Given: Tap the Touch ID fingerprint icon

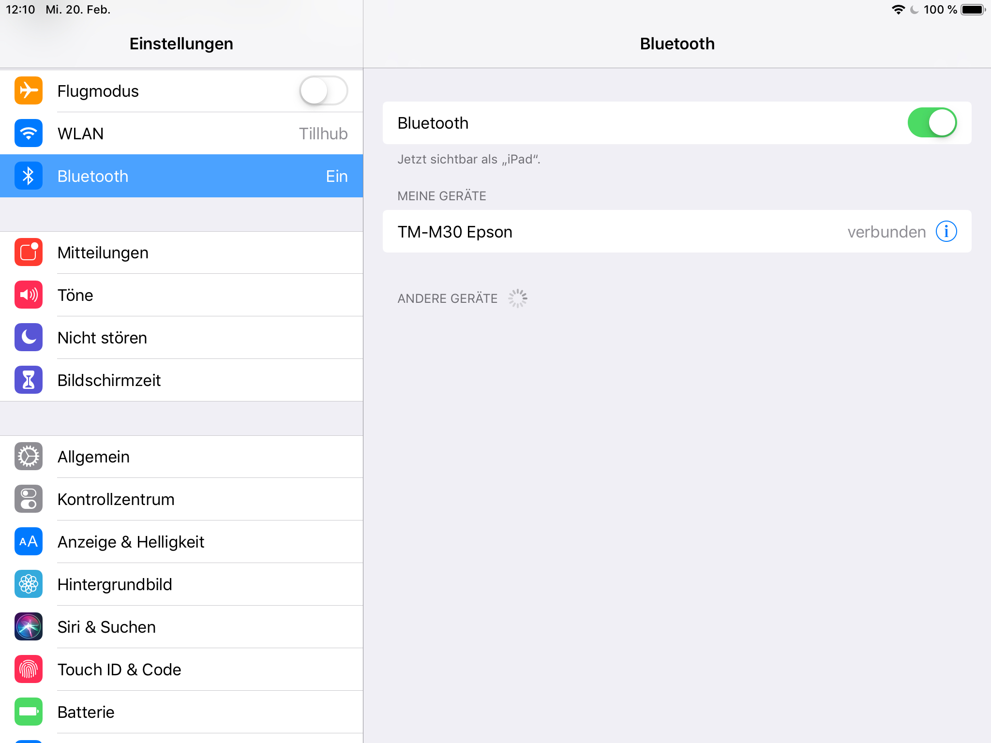Looking at the screenshot, I should click(x=29, y=669).
